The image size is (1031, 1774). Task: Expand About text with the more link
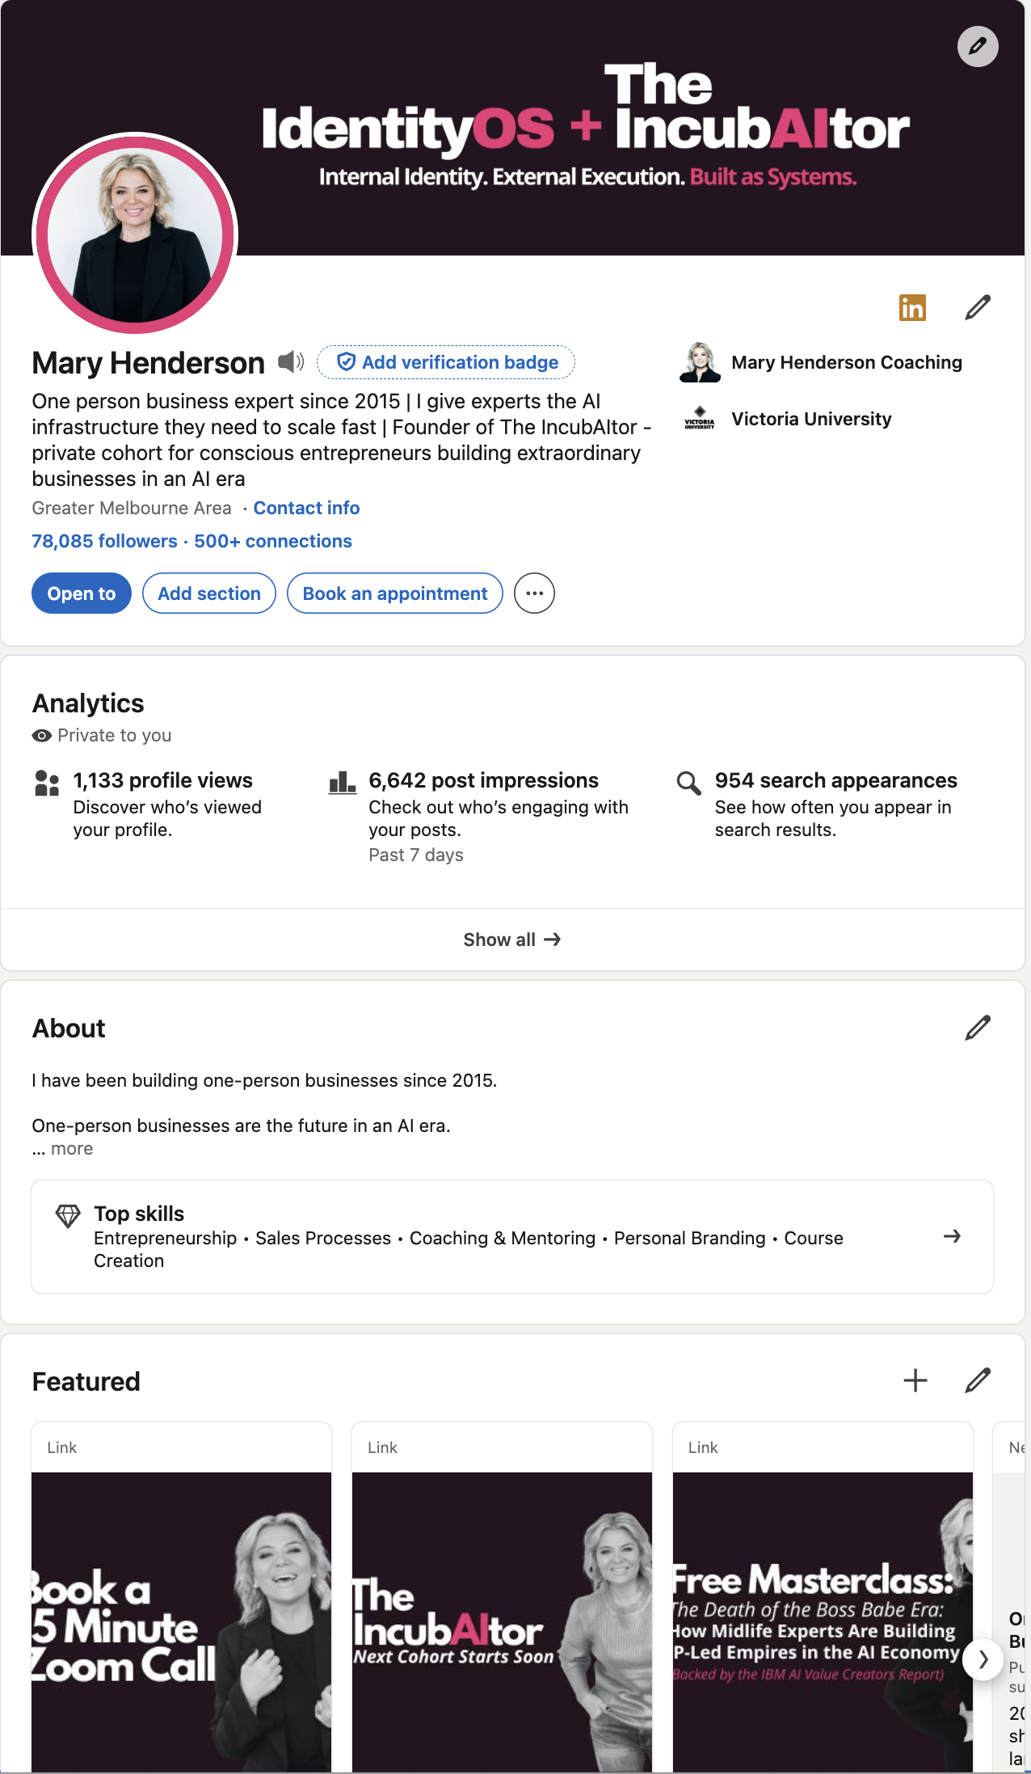point(71,1149)
